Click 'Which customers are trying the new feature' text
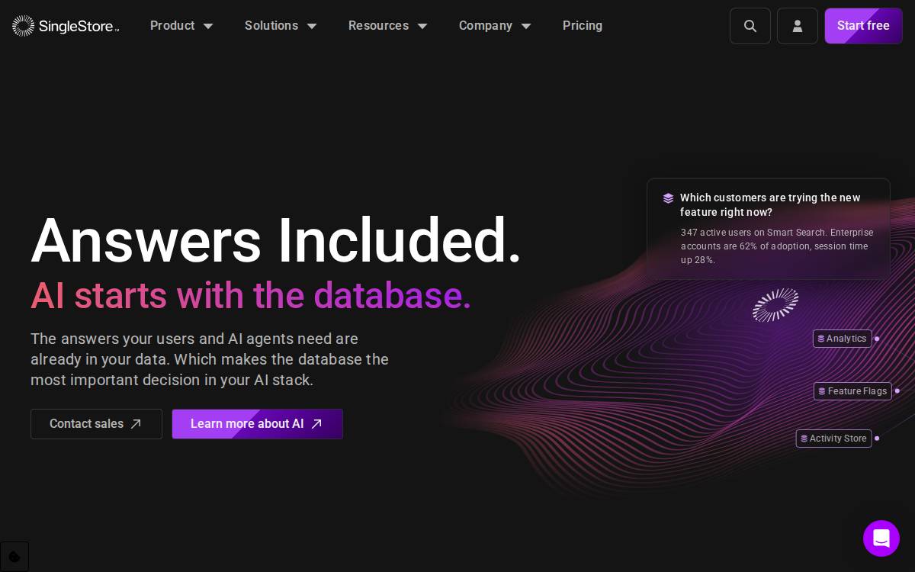Screen dimensions: 915x572 tap(770, 205)
